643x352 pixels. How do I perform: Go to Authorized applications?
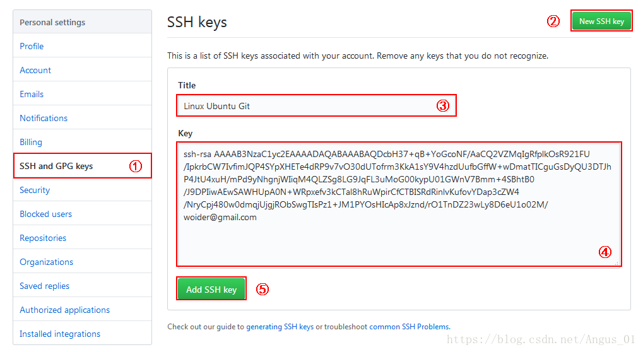click(x=65, y=310)
